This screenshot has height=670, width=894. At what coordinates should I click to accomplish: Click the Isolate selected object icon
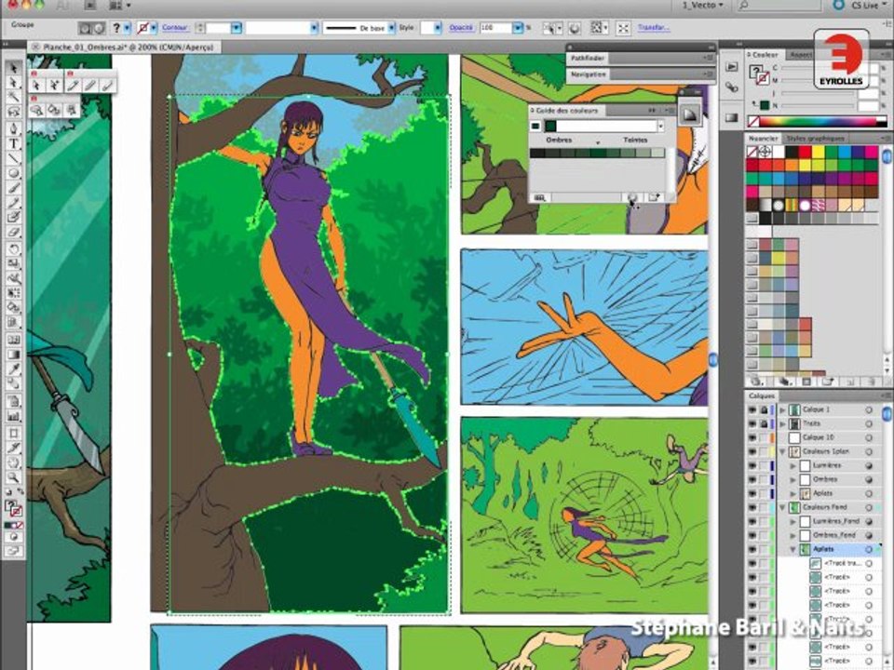click(623, 28)
